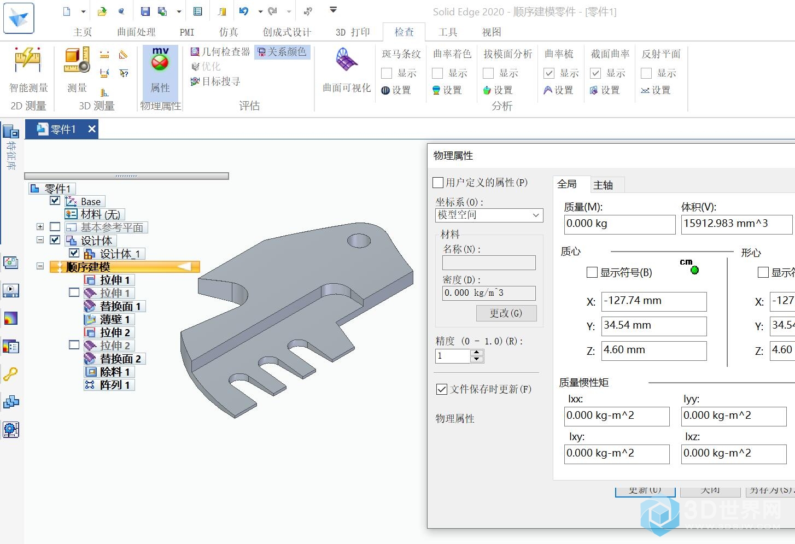The width and height of the screenshot is (795, 544).
Task: Open Curvature Comb settings (曲率梳 设置)
Action: click(x=558, y=90)
